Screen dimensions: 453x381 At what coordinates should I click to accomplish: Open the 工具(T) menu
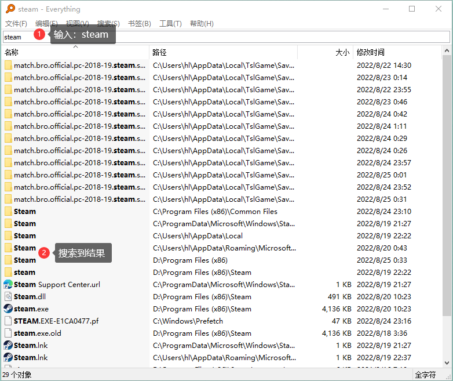click(x=170, y=24)
